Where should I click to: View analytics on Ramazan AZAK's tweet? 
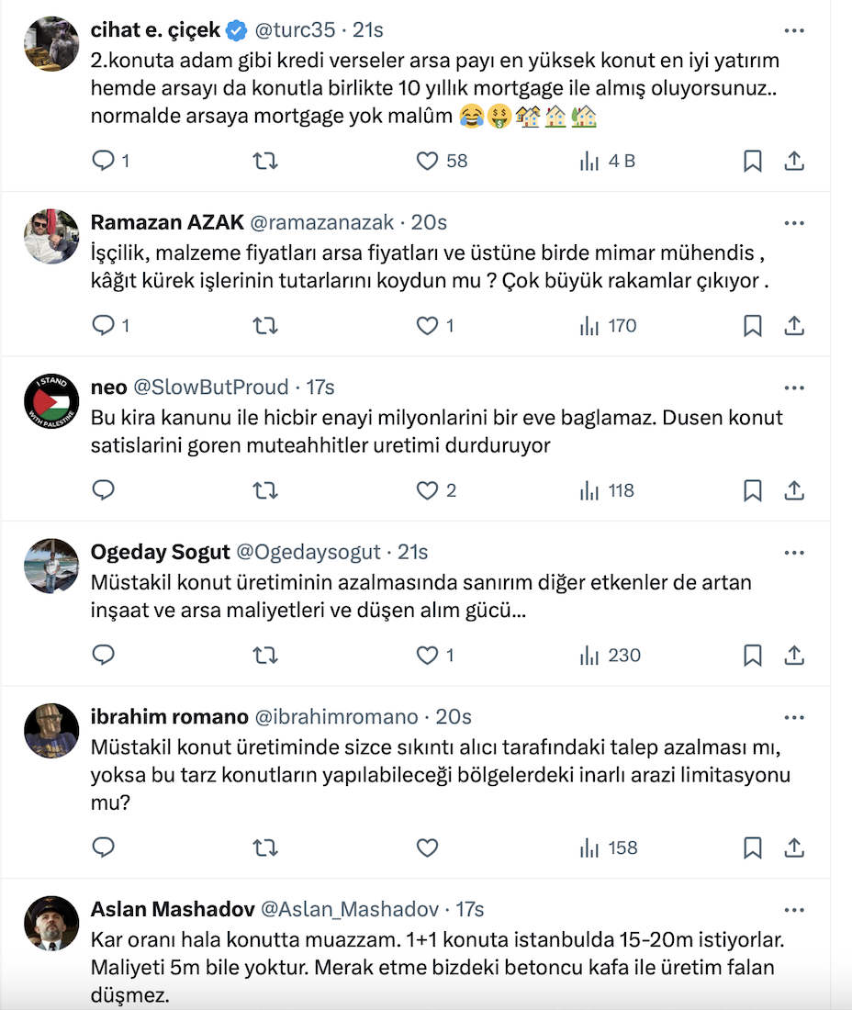589,326
